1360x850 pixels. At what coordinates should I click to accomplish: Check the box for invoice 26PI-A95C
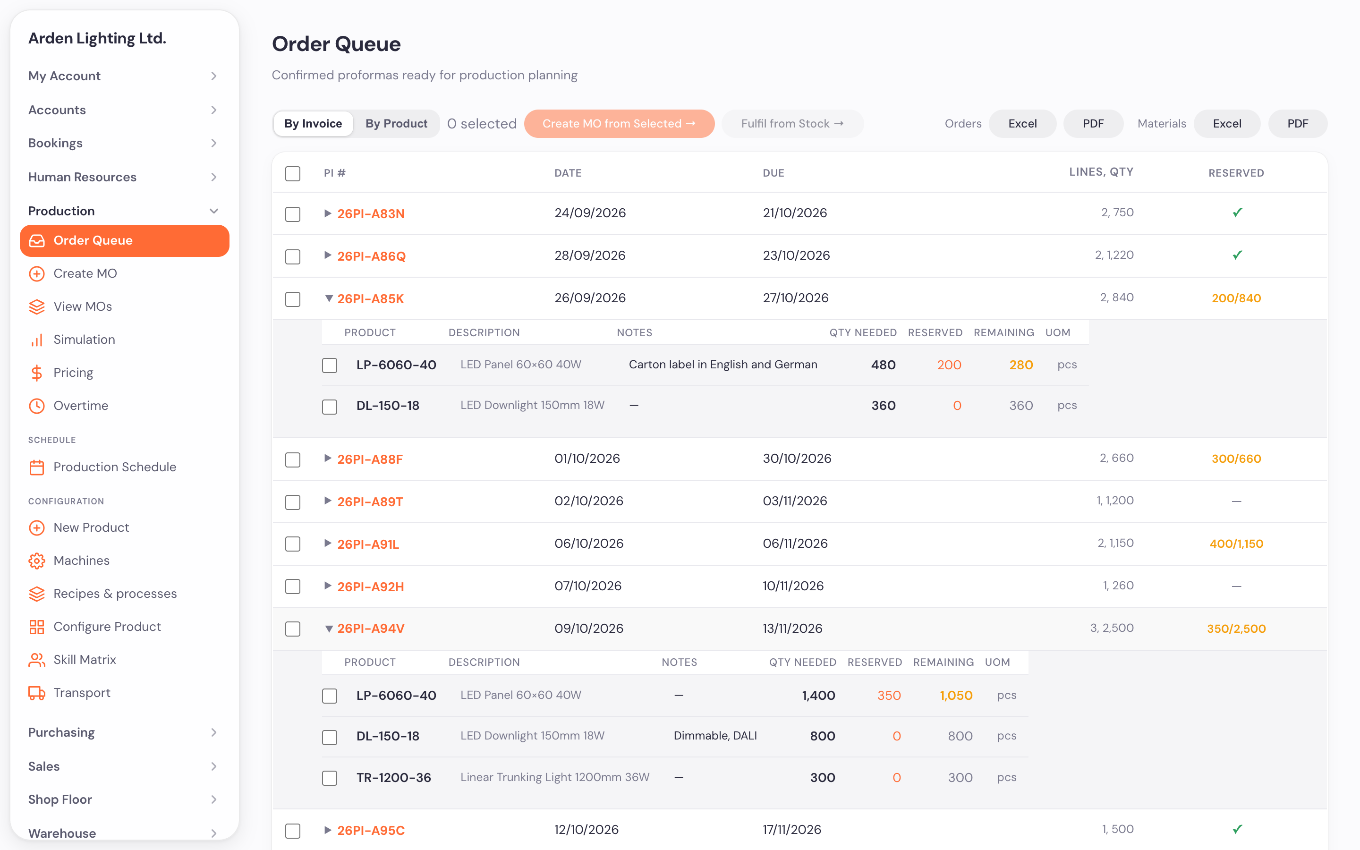(x=293, y=831)
